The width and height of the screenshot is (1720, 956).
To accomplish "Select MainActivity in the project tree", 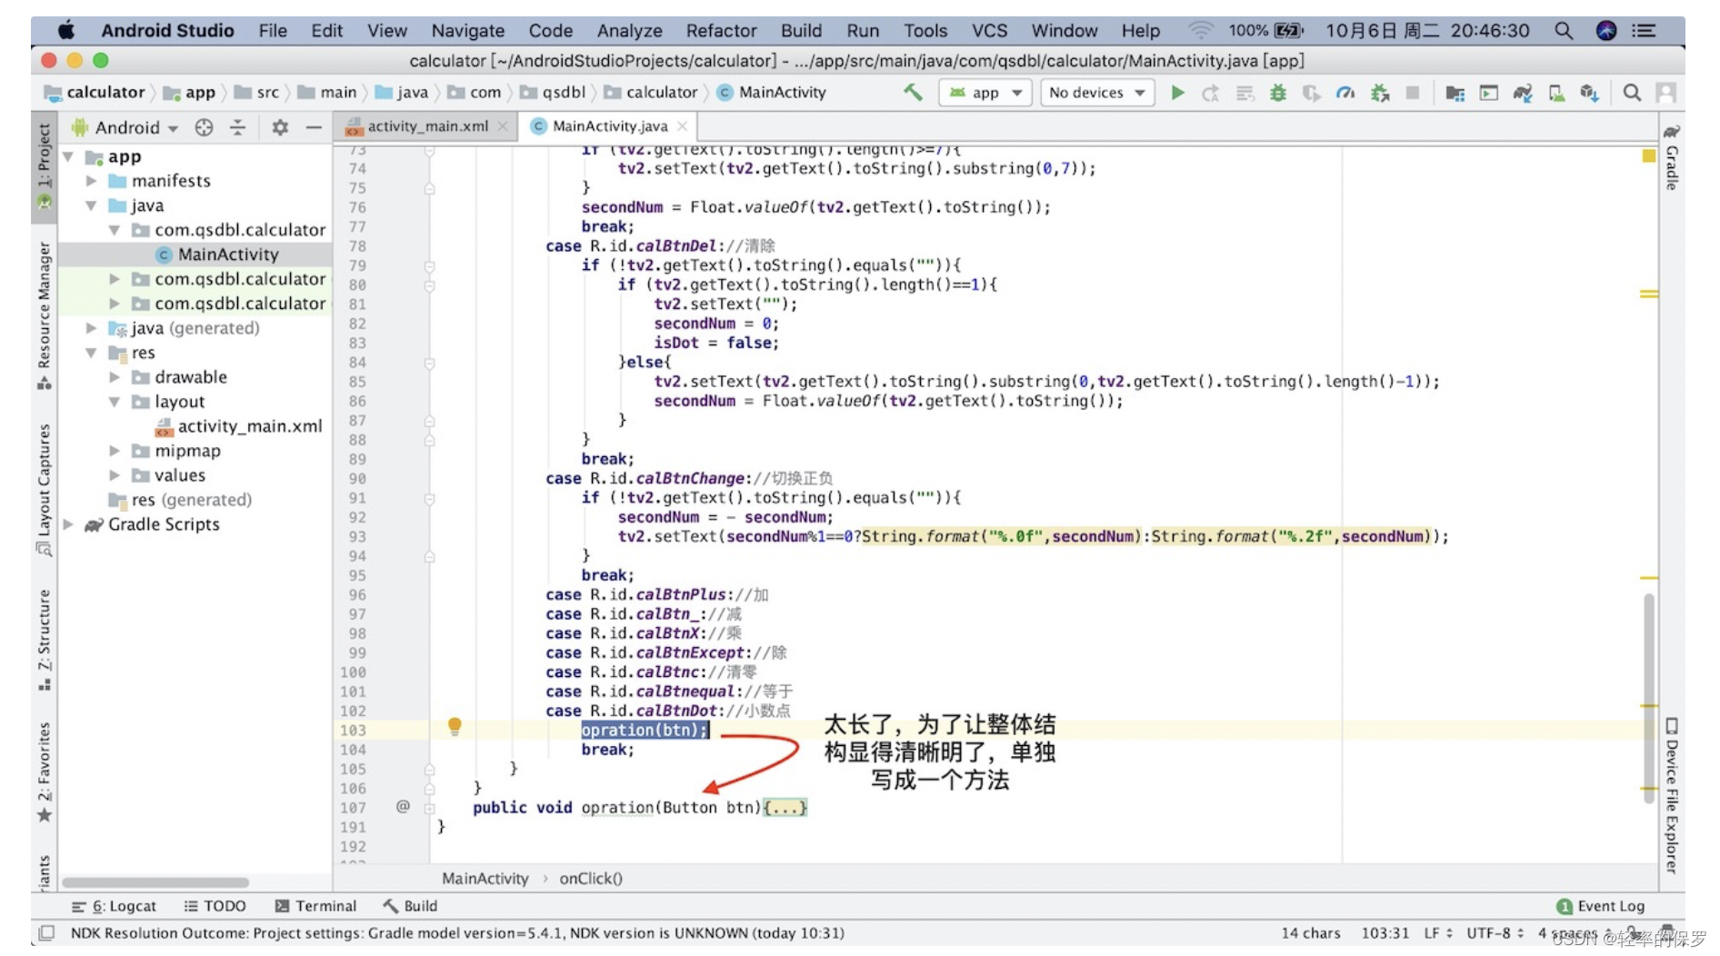I will [228, 254].
